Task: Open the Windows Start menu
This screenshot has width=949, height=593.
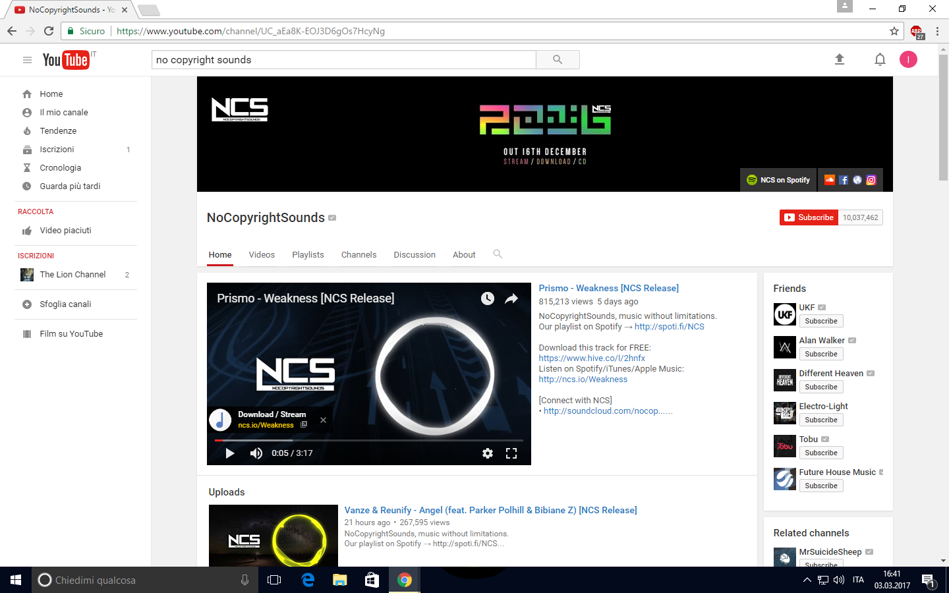Action: pyautogui.click(x=16, y=580)
